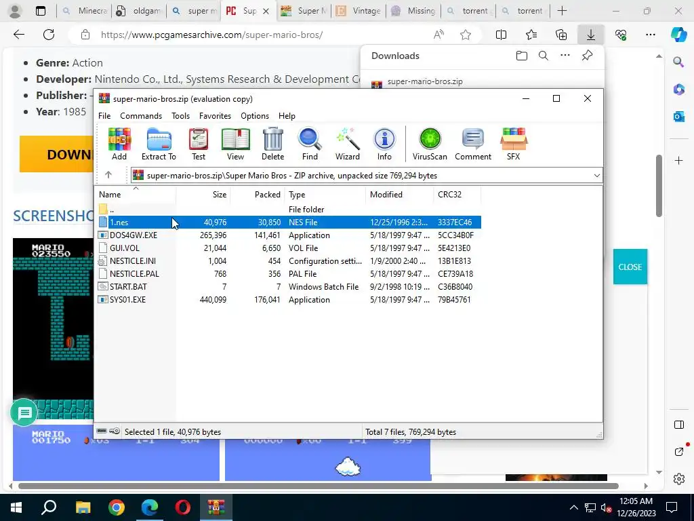Click the Edge browser back arrow
Viewport: 694px width, 521px height.
[x=18, y=35]
